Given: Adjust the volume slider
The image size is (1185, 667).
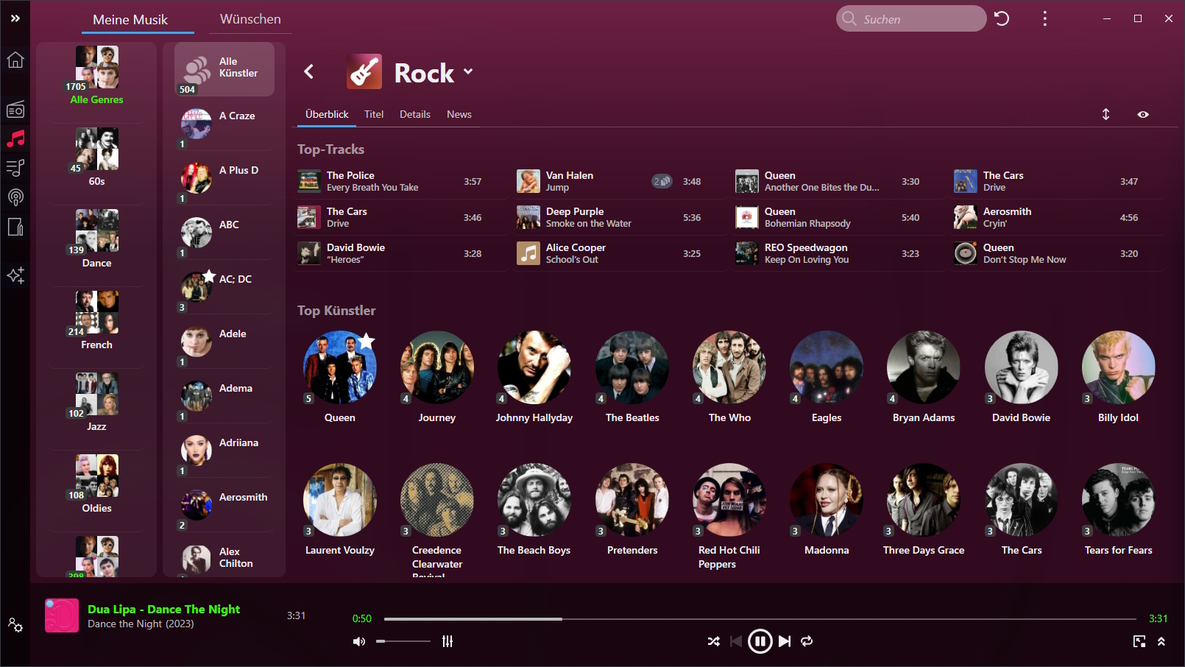Looking at the screenshot, I should (403, 641).
